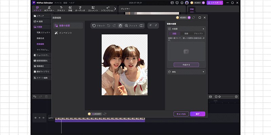This screenshot has height=135, width=271.
Task: Select 画像編集 in the sidebar
Action: coord(40,44)
